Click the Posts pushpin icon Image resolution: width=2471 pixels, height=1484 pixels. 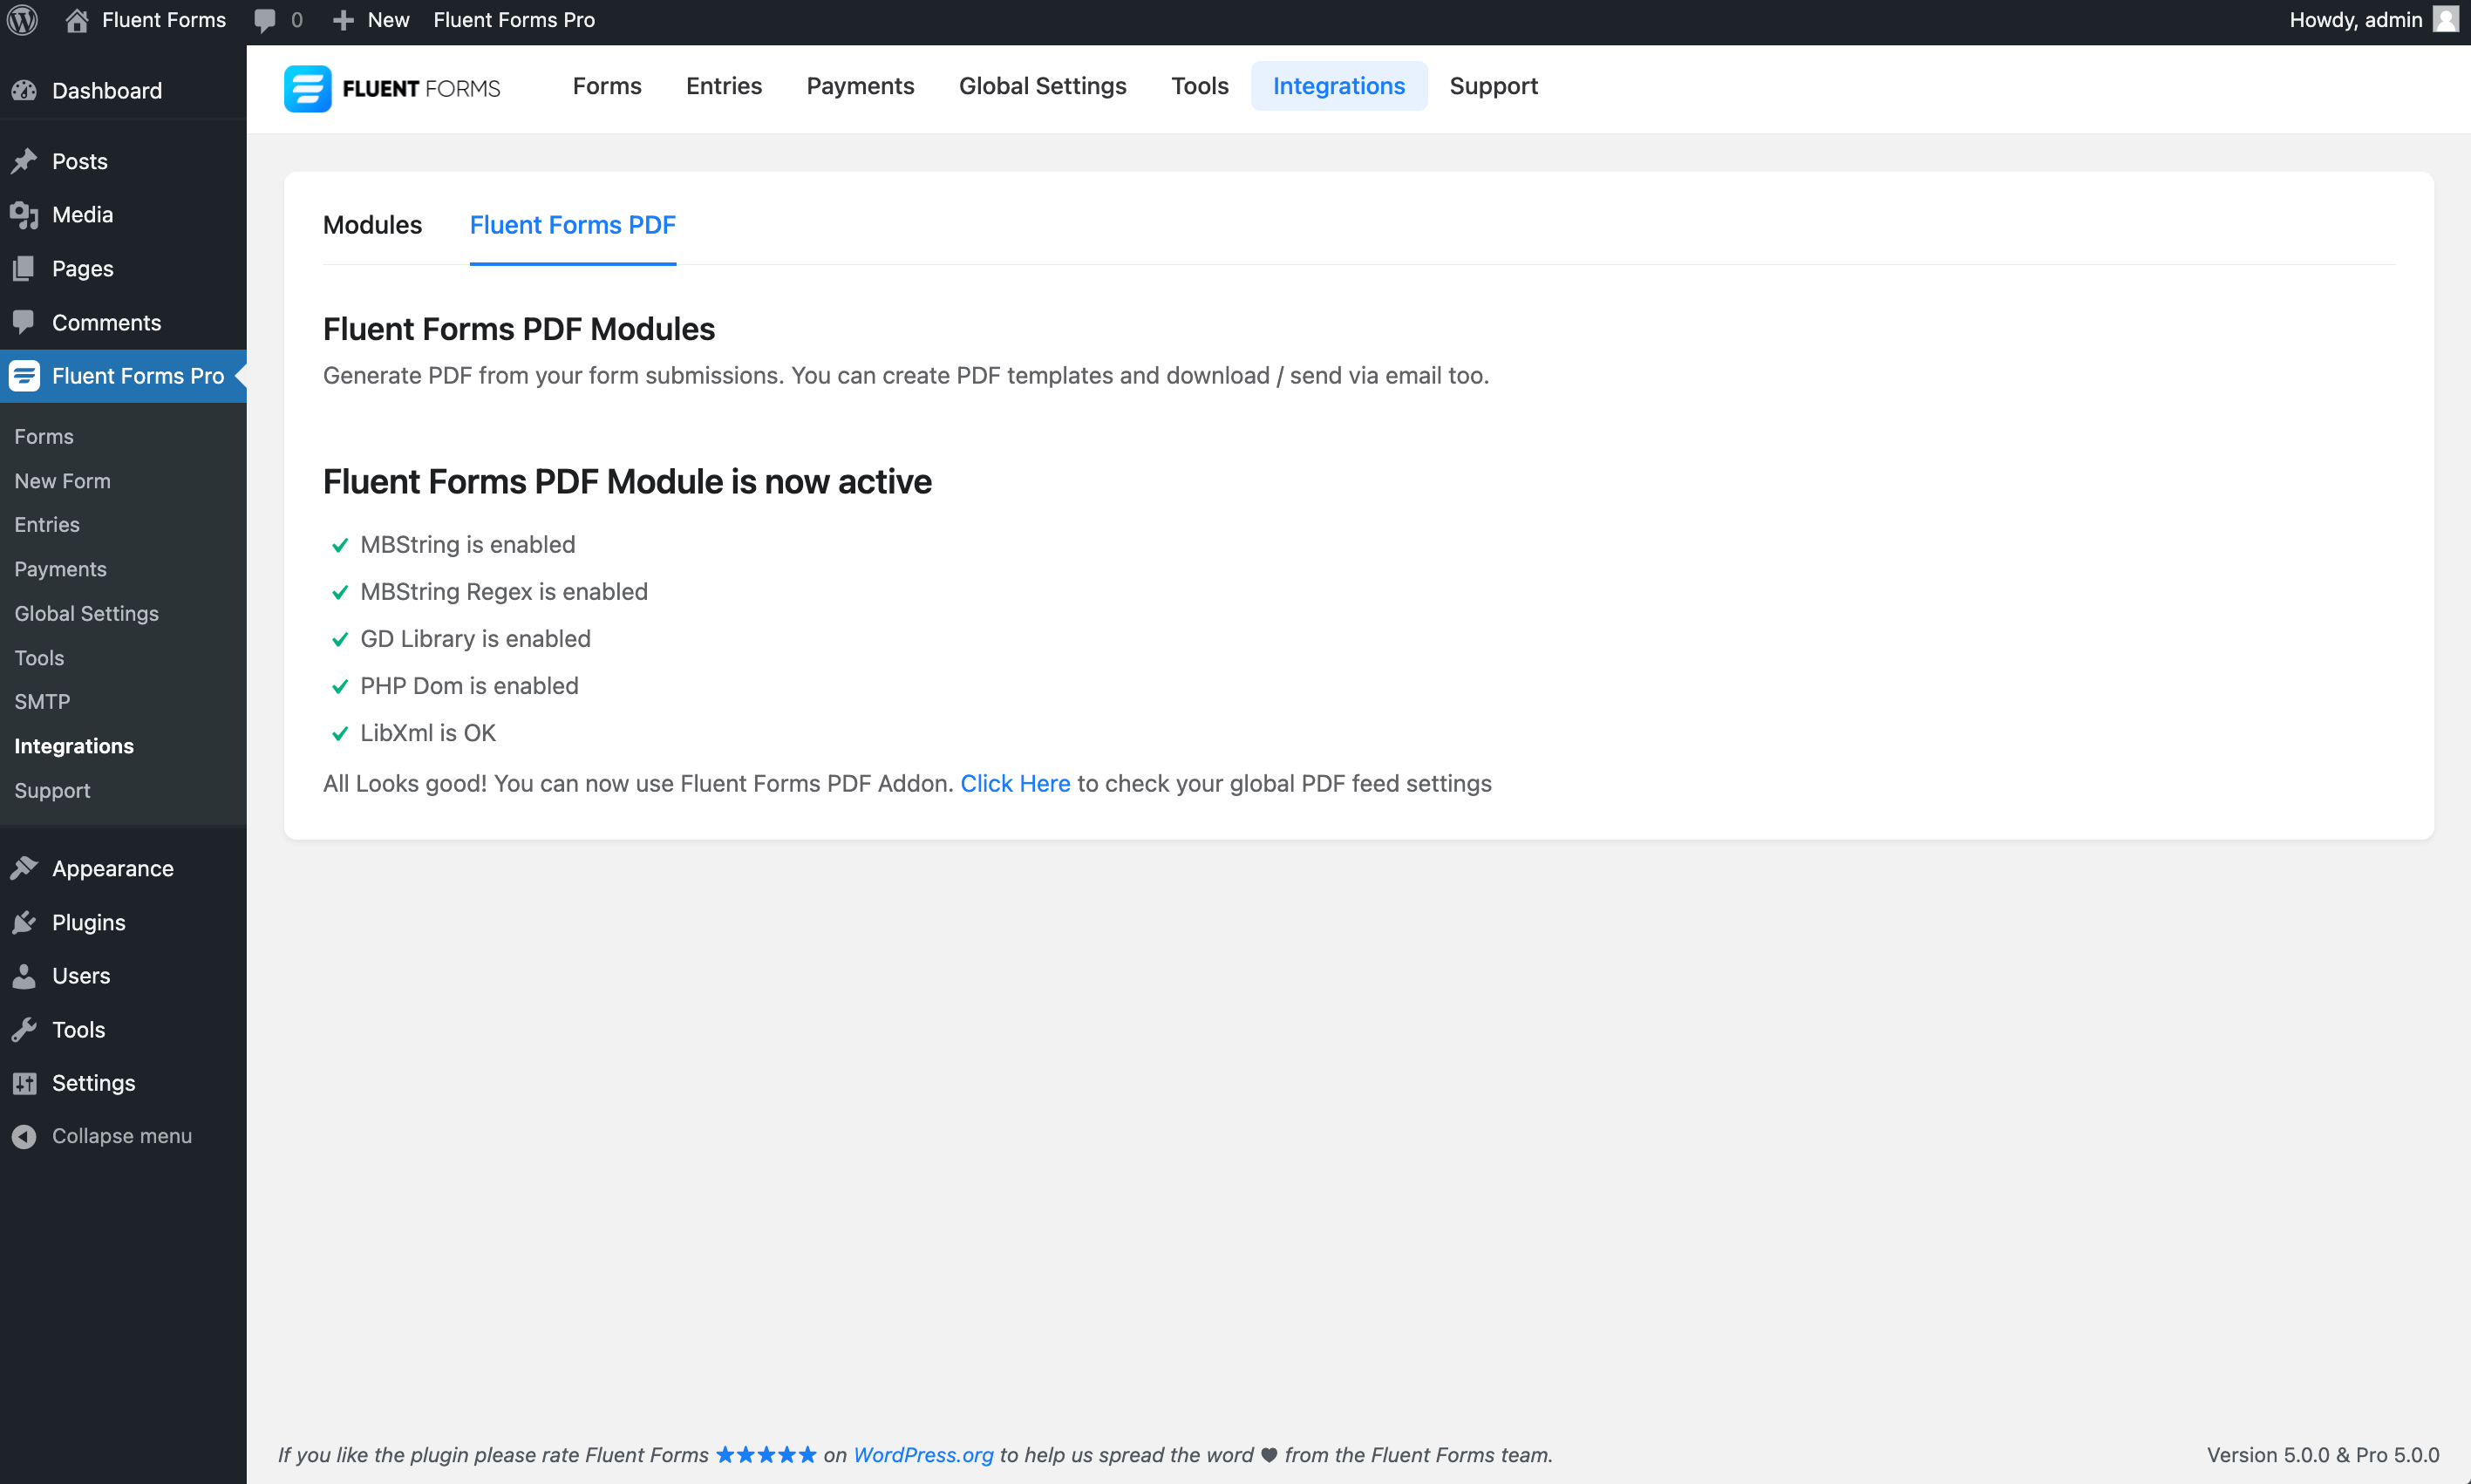pos(24,161)
